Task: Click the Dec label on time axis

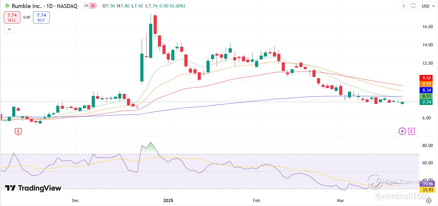Action: point(75,201)
